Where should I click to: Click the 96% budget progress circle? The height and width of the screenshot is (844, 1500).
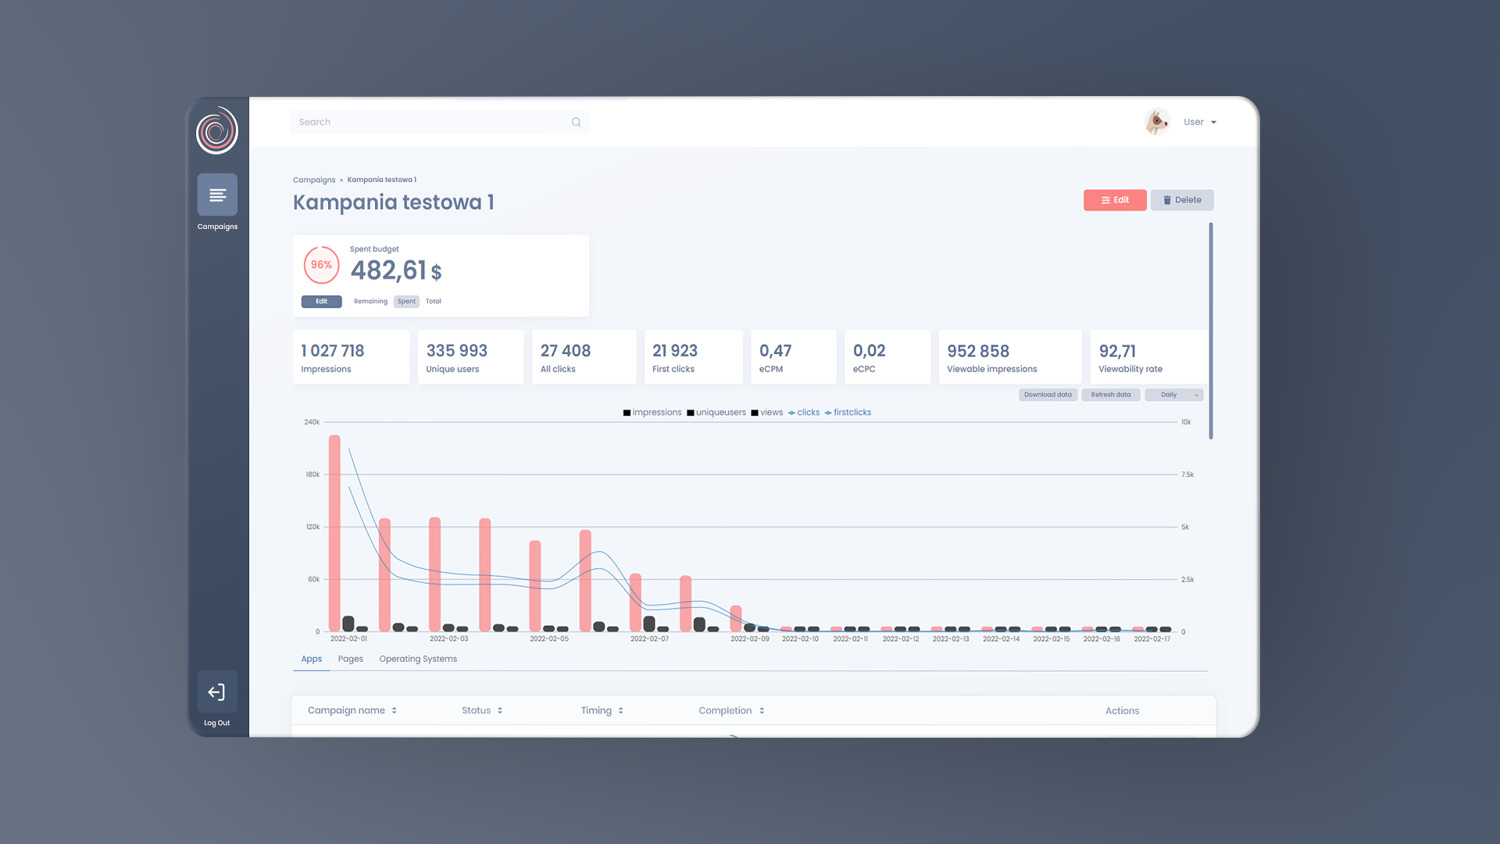click(x=321, y=265)
